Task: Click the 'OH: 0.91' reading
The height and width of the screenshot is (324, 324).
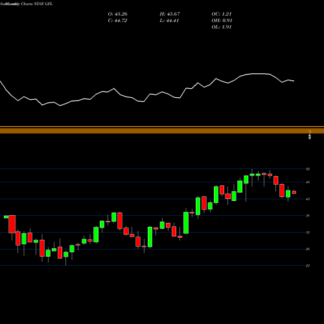Action: pos(222,21)
